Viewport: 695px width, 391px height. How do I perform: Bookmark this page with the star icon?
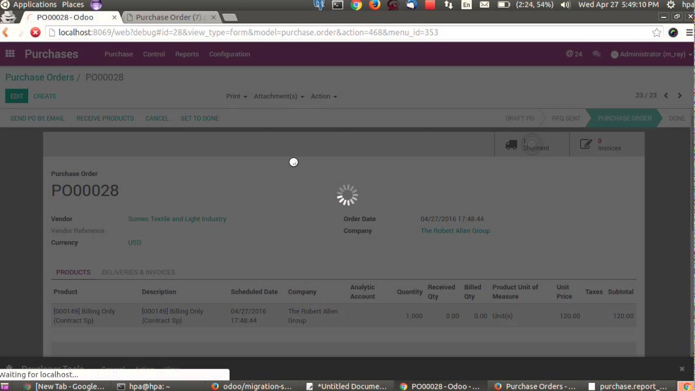pyautogui.click(x=657, y=33)
